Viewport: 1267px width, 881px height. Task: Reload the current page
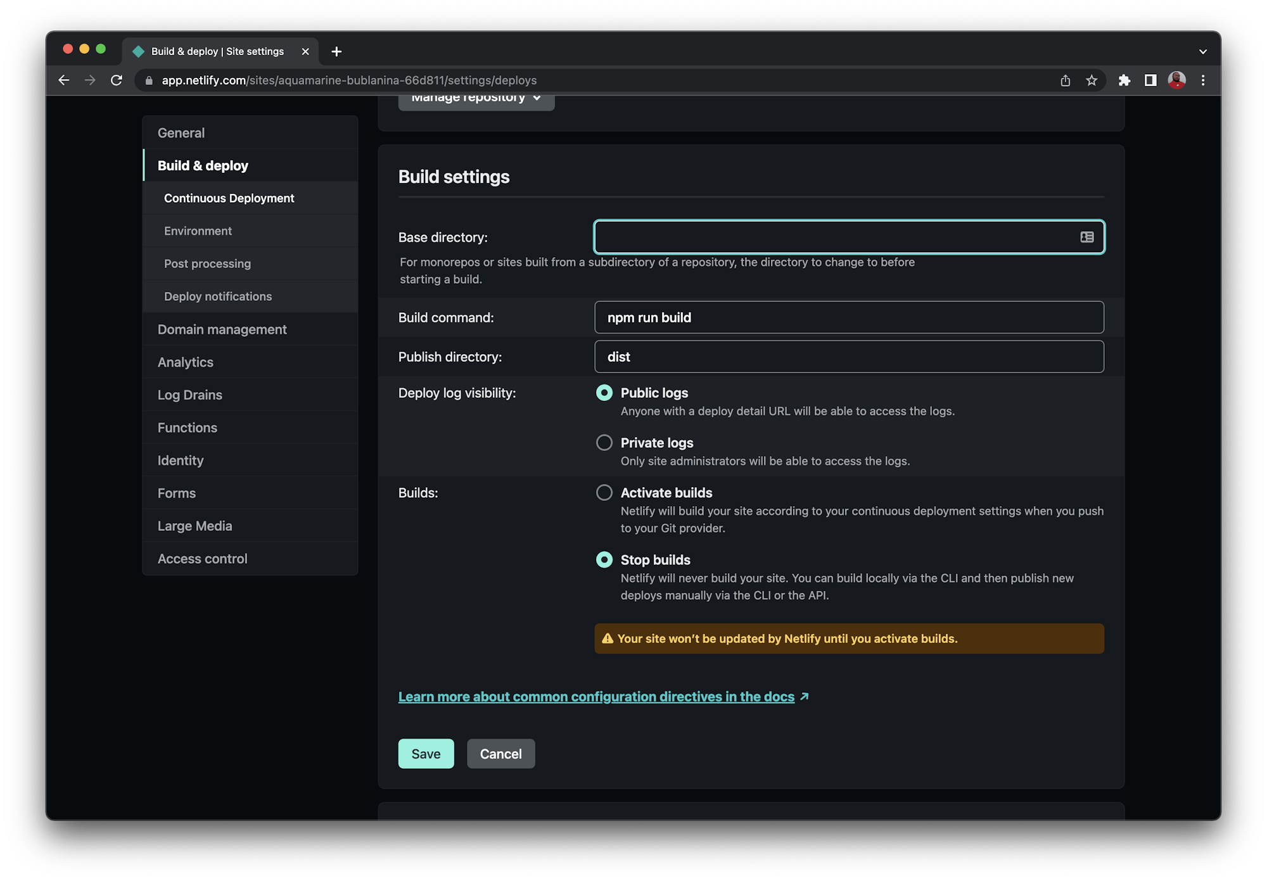pyautogui.click(x=117, y=80)
